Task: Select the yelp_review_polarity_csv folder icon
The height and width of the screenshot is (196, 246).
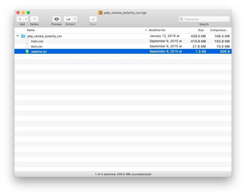Action: coord(23,36)
